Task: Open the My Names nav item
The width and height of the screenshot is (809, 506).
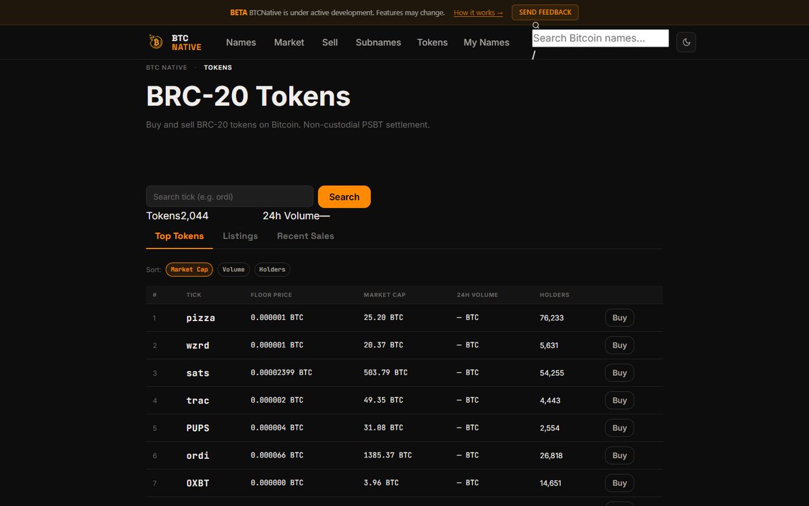Action: click(487, 43)
